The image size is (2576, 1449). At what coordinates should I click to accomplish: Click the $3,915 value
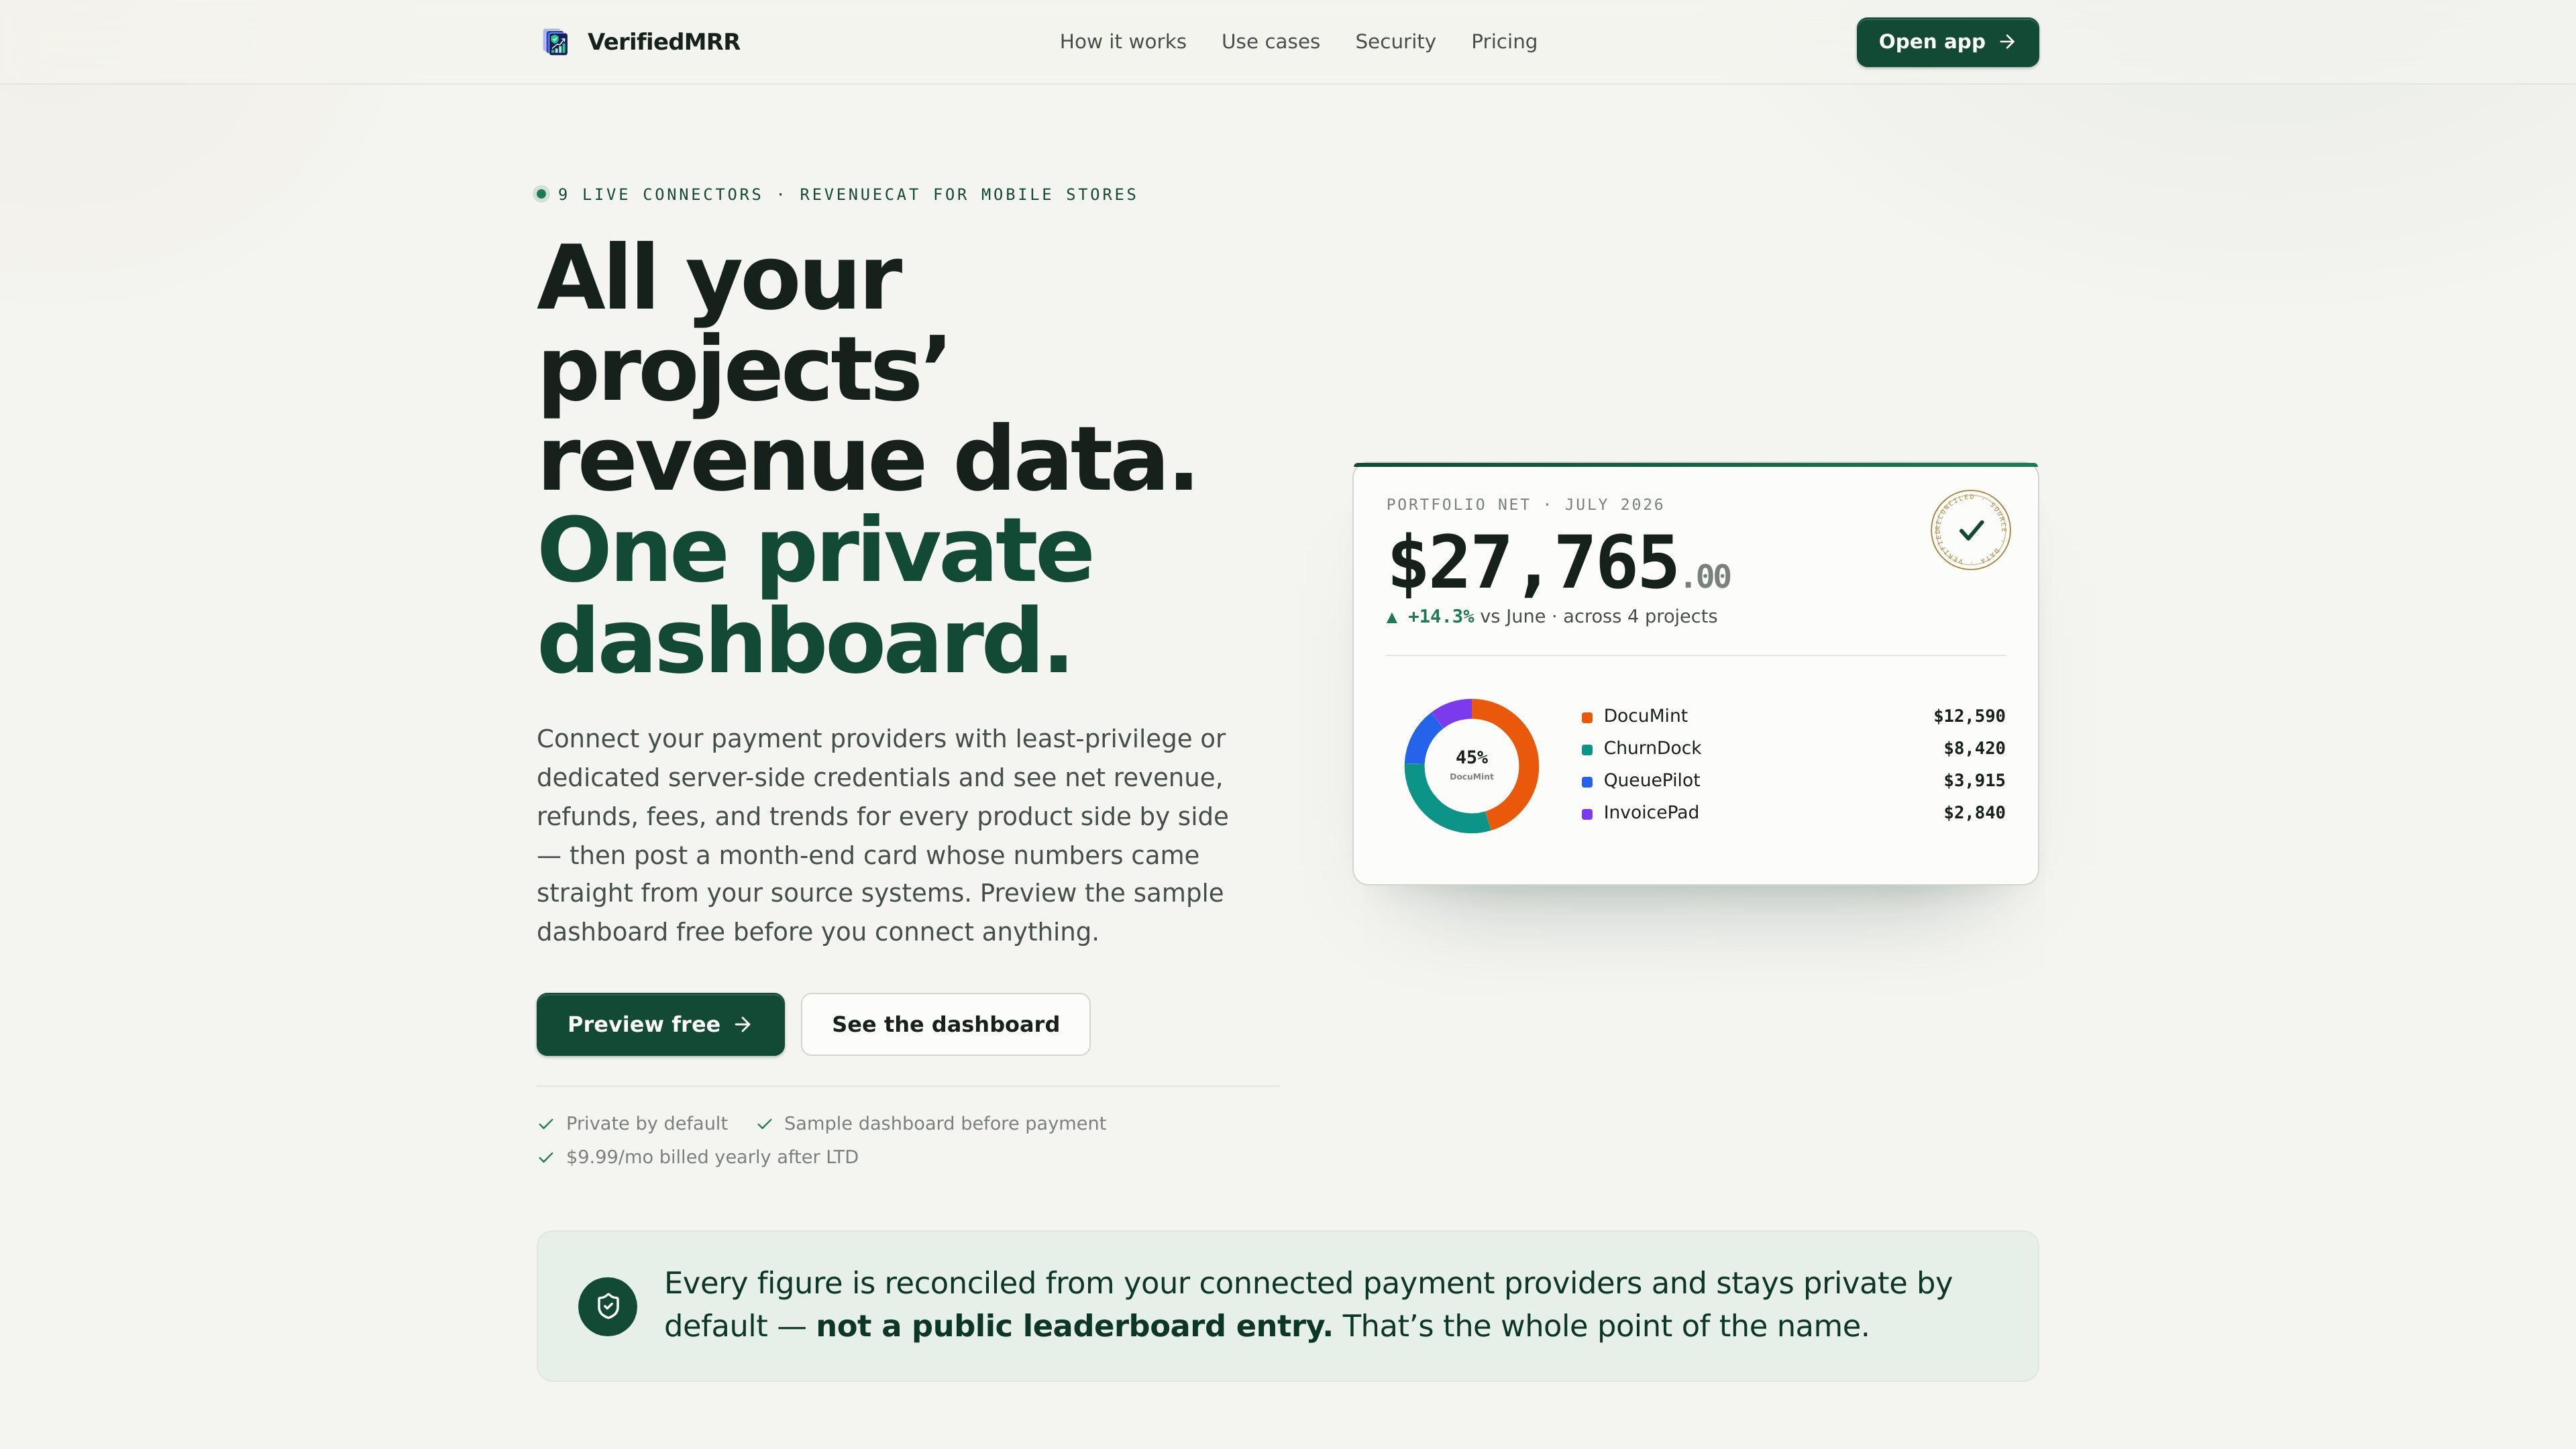pos(1974,780)
